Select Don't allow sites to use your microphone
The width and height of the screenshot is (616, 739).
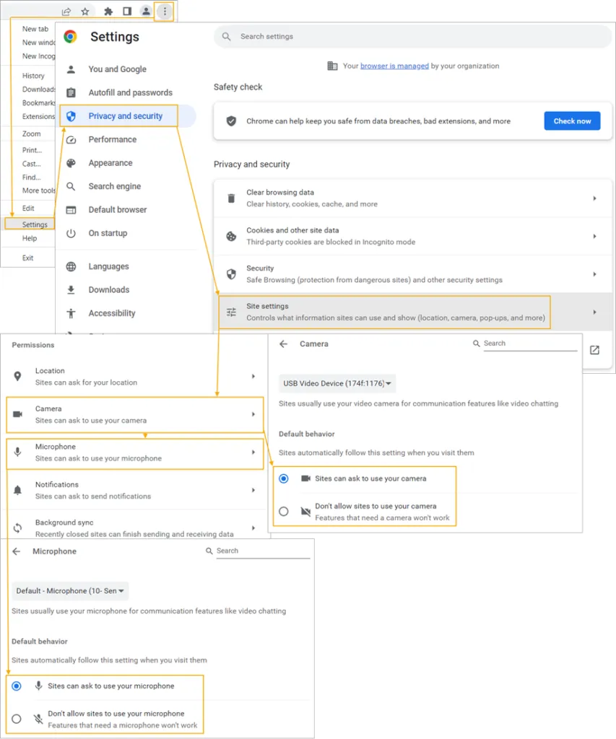point(17,719)
